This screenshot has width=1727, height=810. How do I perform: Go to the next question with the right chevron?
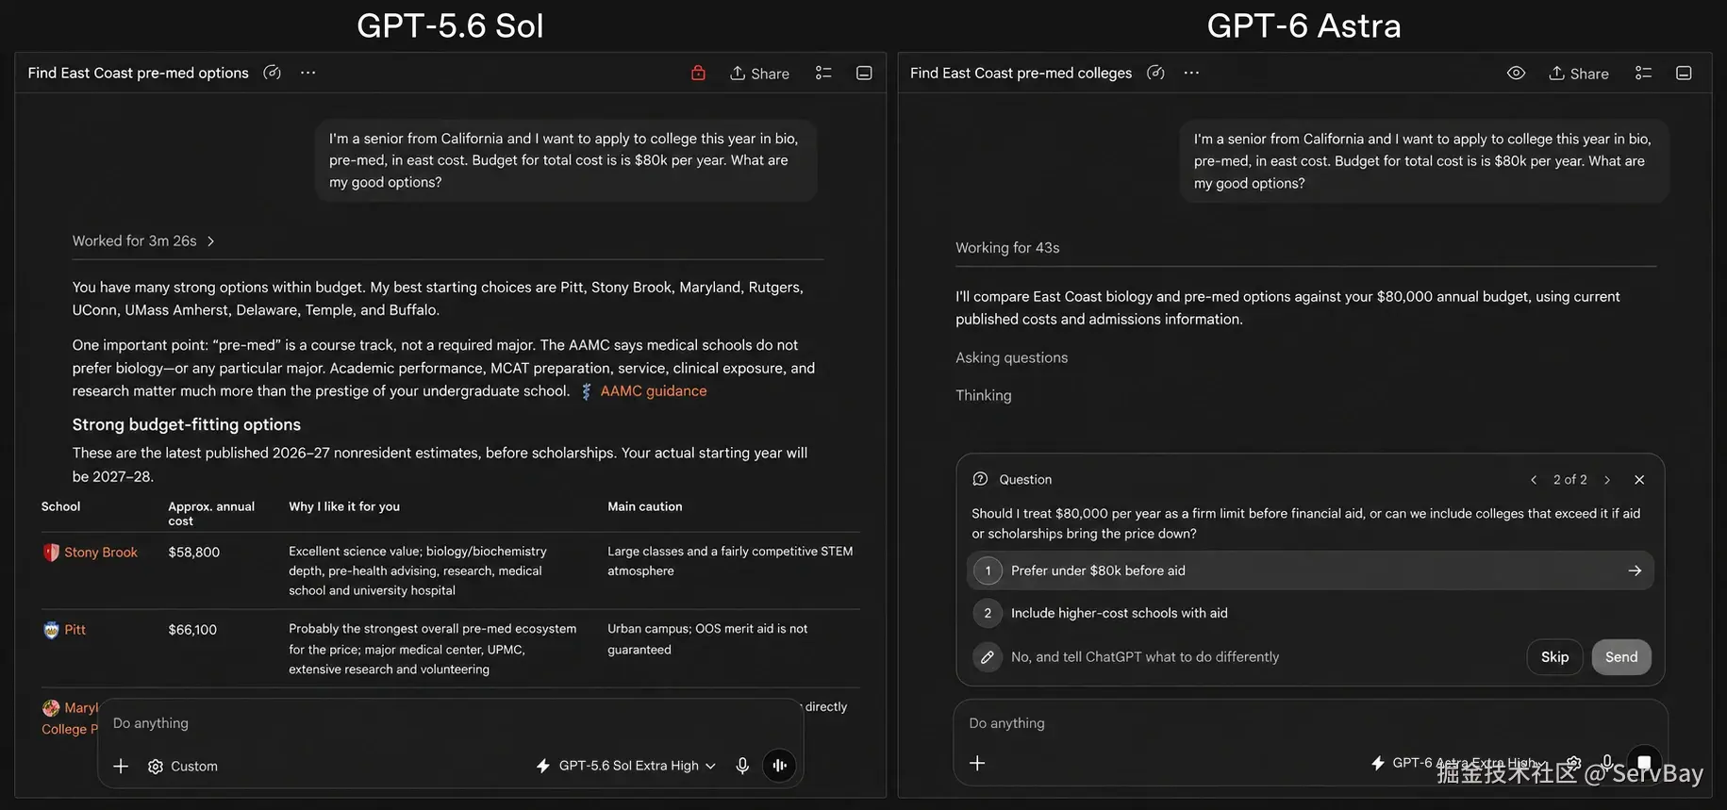point(1607,480)
